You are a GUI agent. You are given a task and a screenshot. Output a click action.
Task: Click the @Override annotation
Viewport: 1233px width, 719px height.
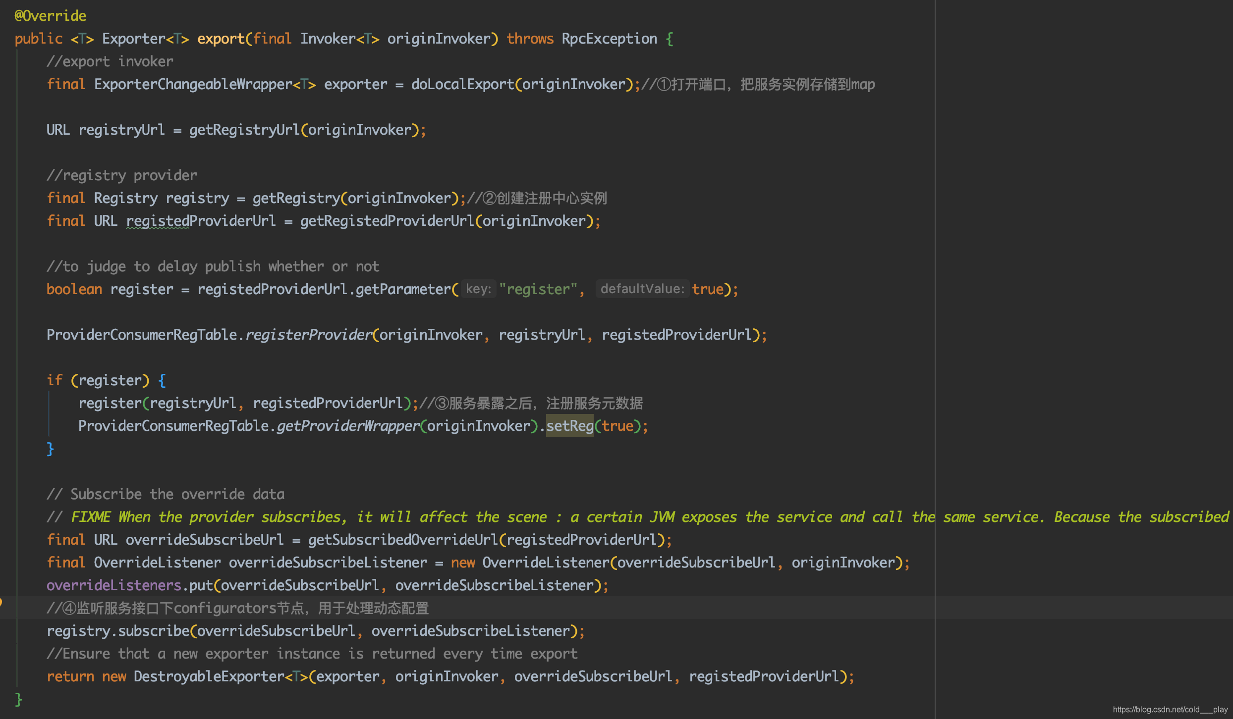click(x=51, y=16)
